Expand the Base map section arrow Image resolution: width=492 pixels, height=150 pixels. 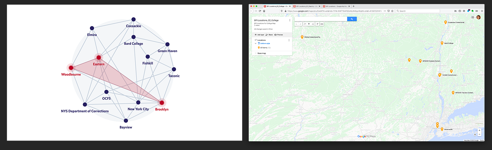(255, 53)
